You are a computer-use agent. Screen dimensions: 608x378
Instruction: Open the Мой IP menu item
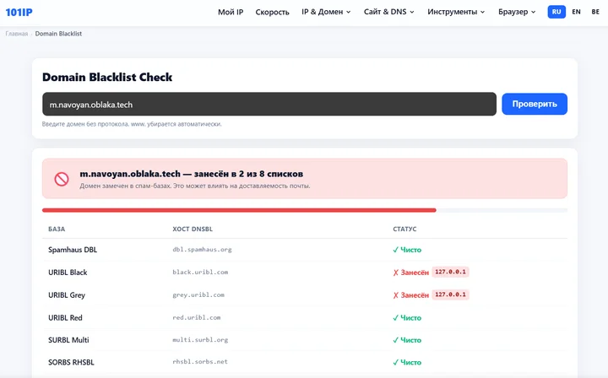click(x=231, y=12)
